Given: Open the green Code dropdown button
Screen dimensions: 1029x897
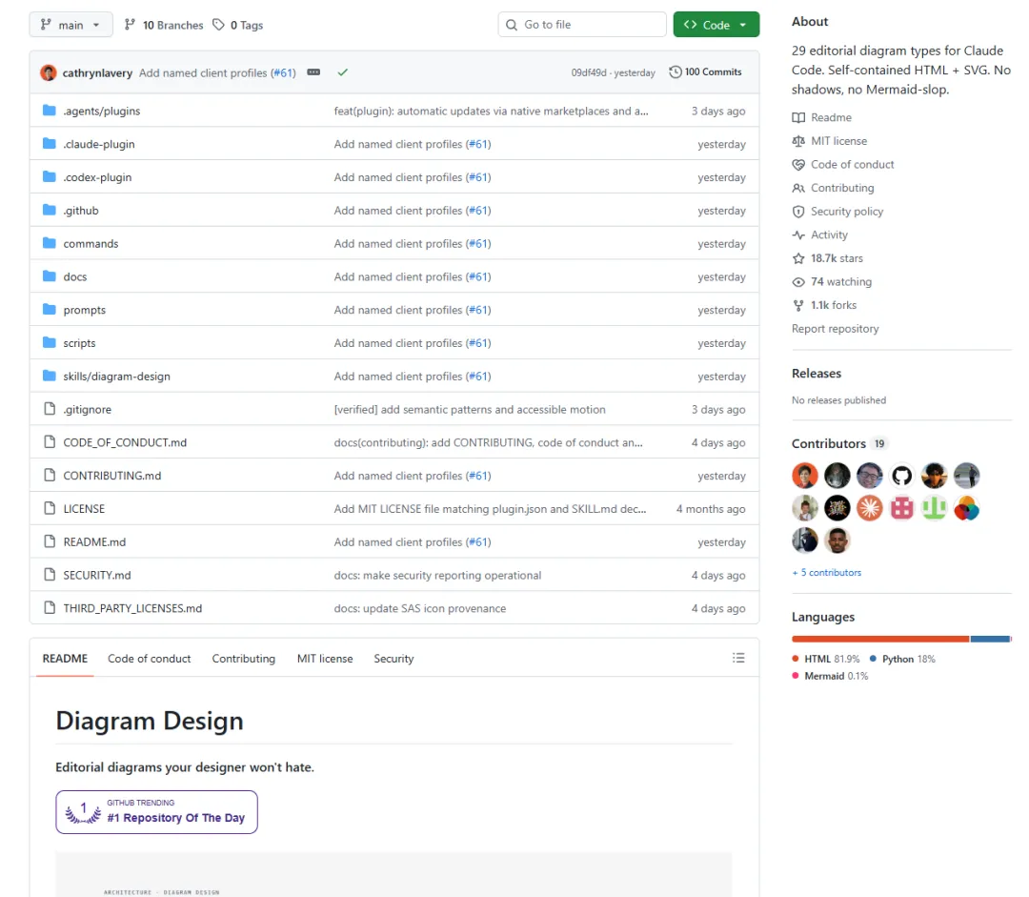Looking at the screenshot, I should [716, 25].
